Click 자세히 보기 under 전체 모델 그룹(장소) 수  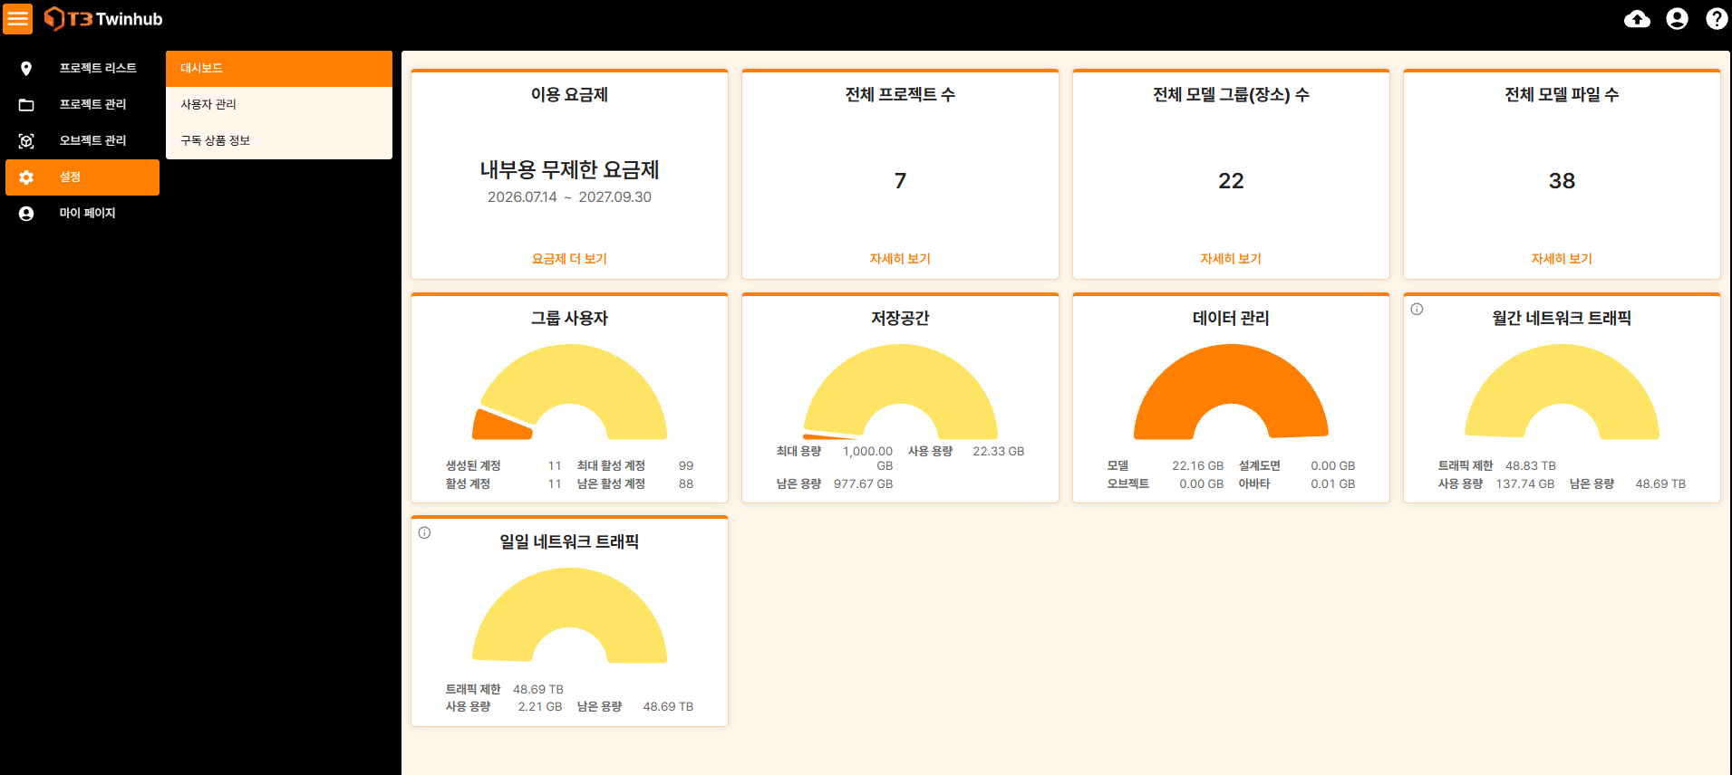[x=1231, y=259]
